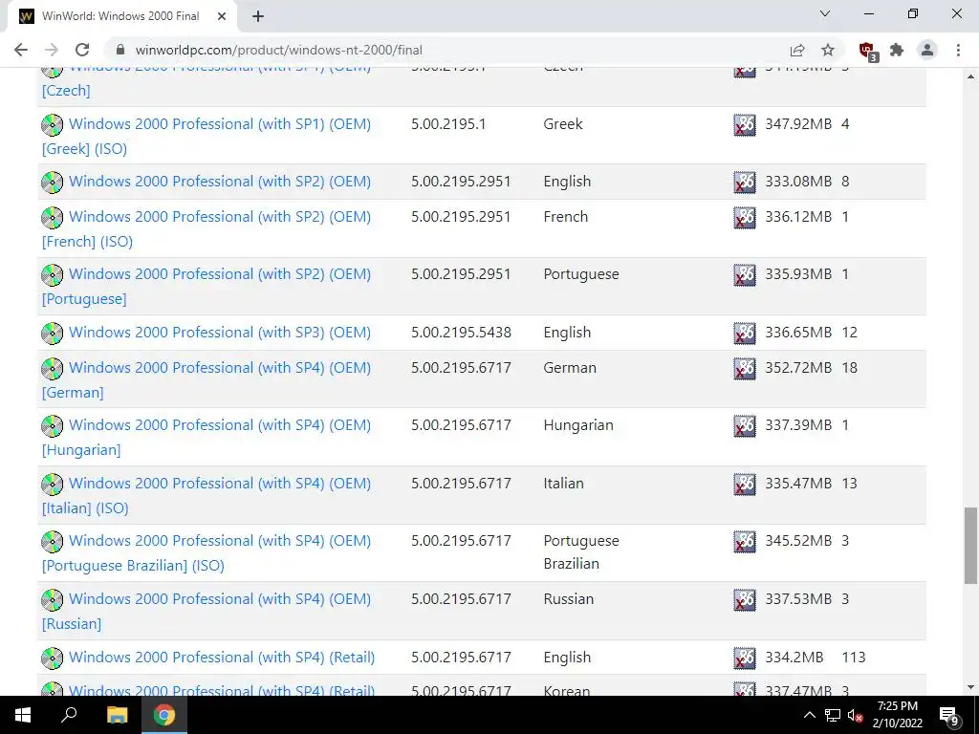The height and width of the screenshot is (734, 979).
Task: Open a new browser tab
Action: [x=258, y=17]
